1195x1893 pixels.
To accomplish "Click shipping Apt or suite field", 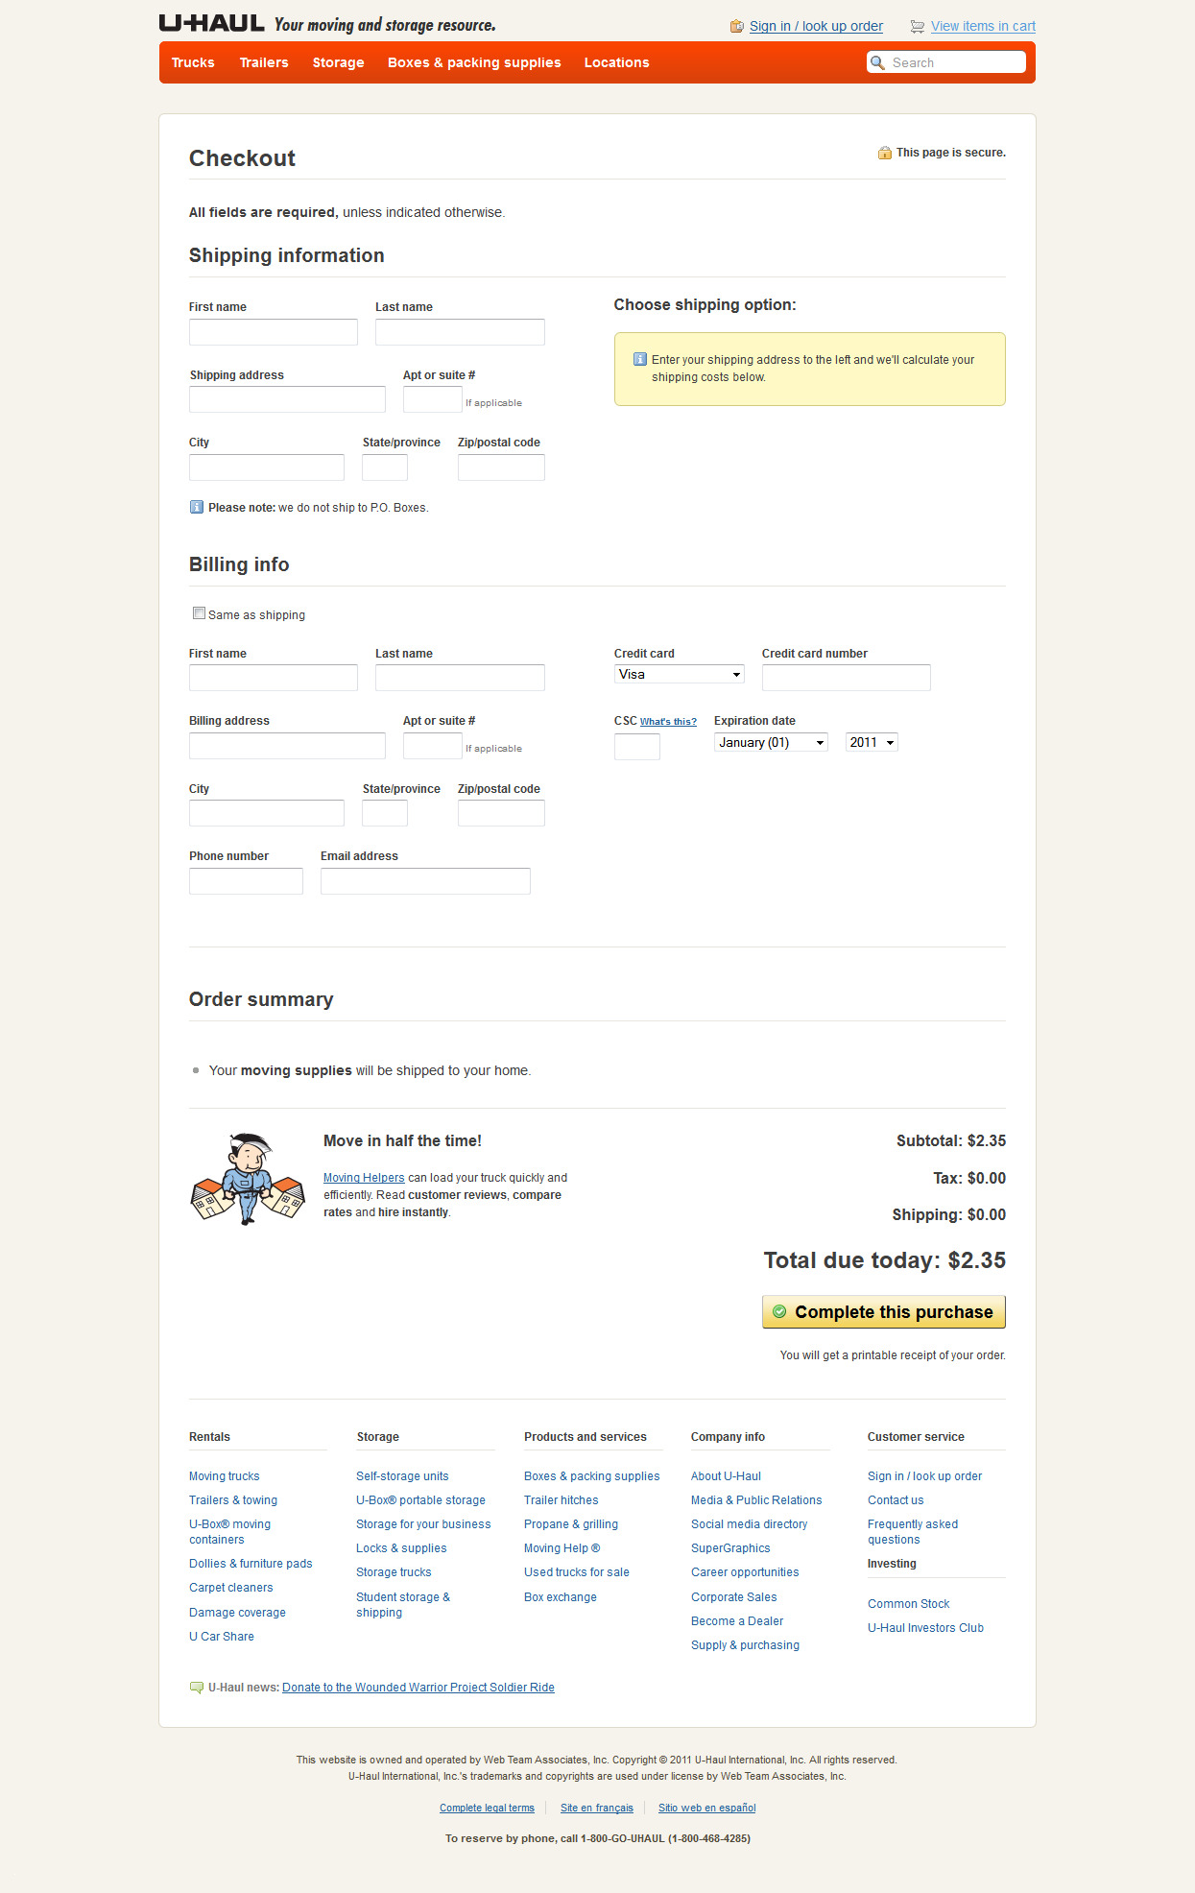I will [433, 399].
